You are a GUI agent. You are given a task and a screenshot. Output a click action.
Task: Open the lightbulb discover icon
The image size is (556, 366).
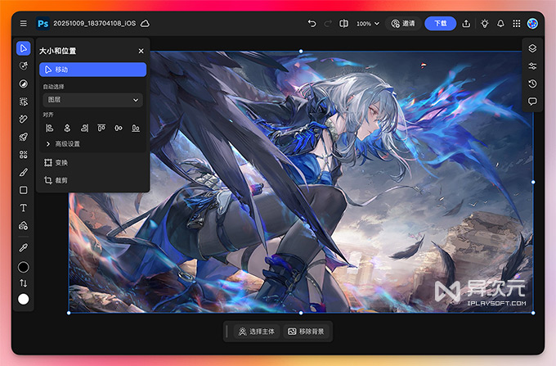pyautogui.click(x=484, y=24)
